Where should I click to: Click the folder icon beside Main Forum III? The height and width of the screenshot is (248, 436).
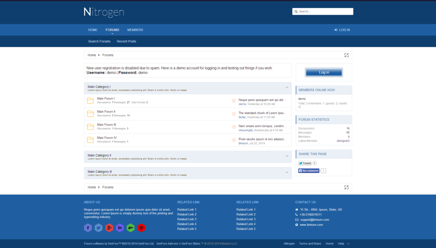point(90,127)
